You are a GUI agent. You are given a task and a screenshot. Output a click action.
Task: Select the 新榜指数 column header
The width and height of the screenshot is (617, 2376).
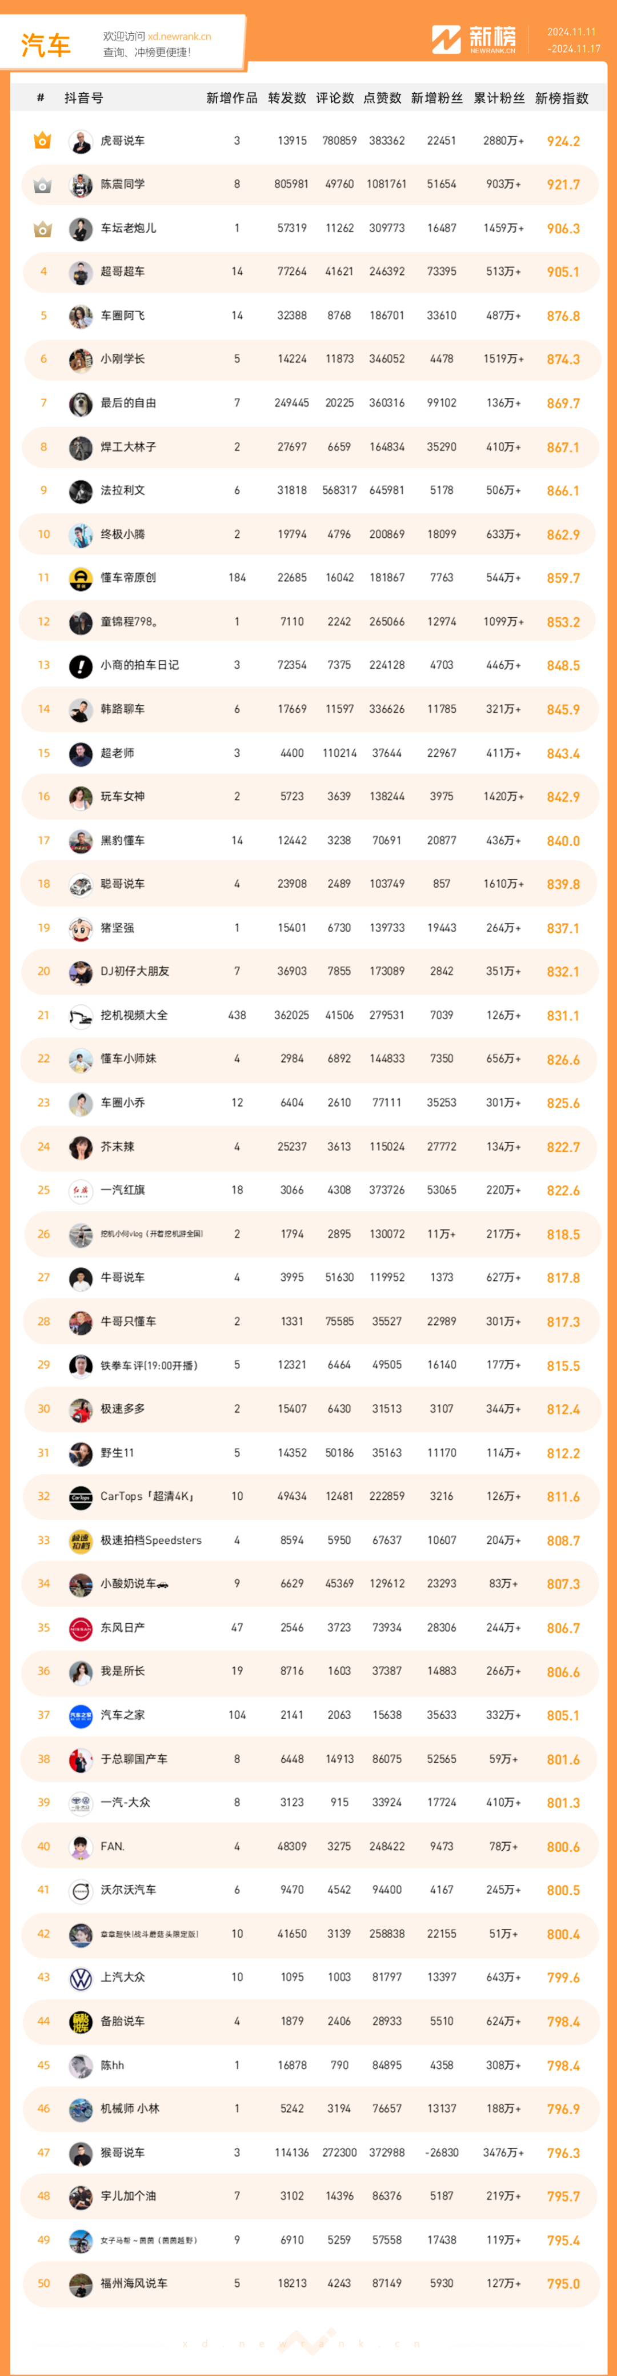coord(562,98)
